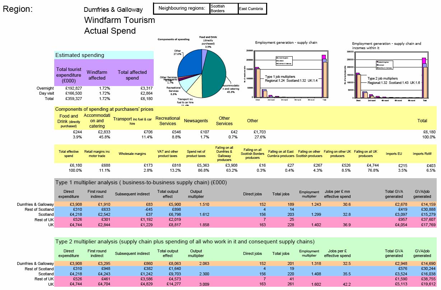Select Type 1 Scotland total GVA generated £3,097
This screenshot has height=290, width=441.
click(x=401, y=214)
